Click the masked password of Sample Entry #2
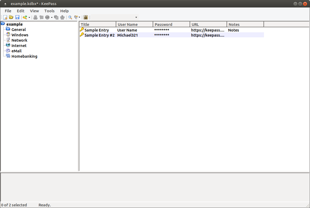The width and height of the screenshot is (310, 208). (x=162, y=35)
